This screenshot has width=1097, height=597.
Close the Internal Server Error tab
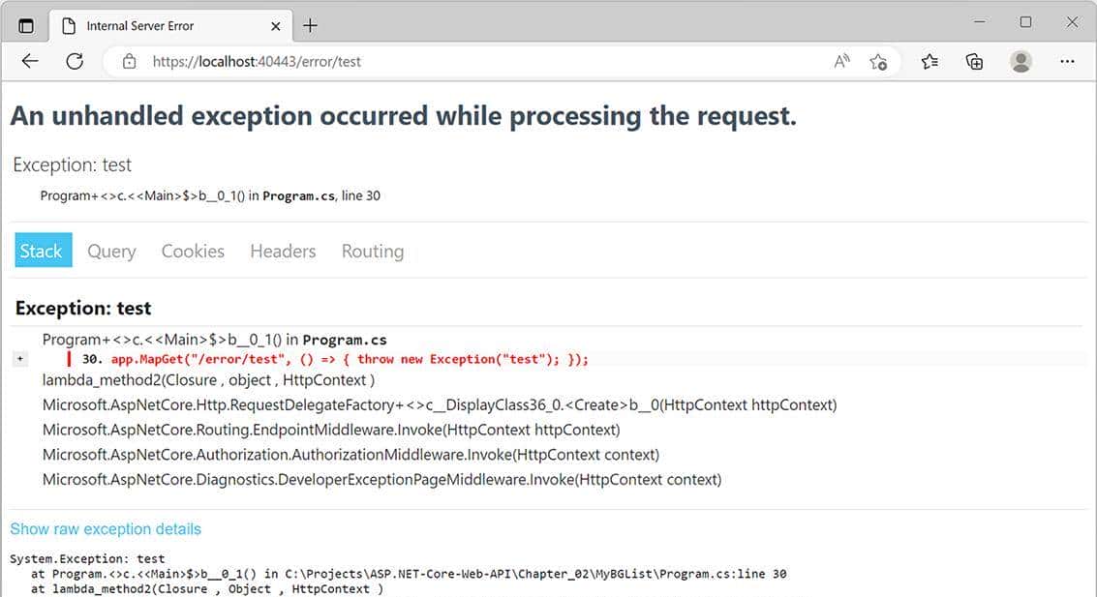tap(274, 25)
